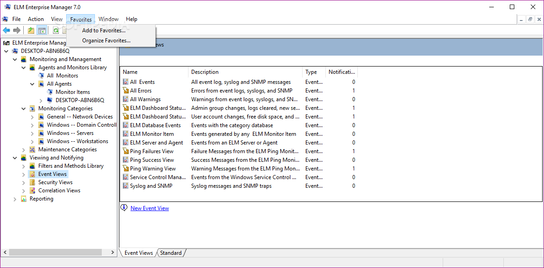Click the Agents and Monitors Library icon
This screenshot has width=544, height=268.
pyautogui.click(x=32, y=67)
